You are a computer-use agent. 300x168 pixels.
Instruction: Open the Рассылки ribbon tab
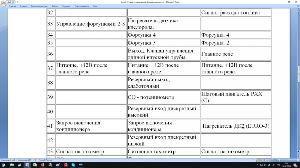coord(66,6)
